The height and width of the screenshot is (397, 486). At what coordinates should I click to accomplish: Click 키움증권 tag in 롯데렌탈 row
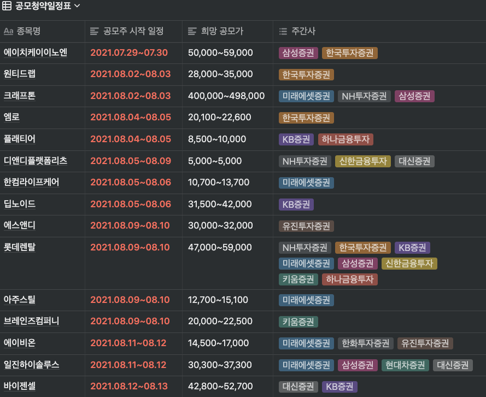tap(298, 279)
